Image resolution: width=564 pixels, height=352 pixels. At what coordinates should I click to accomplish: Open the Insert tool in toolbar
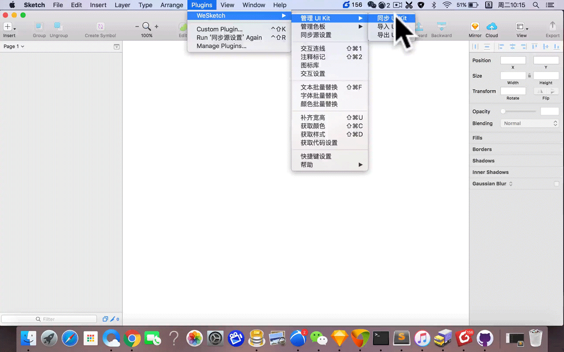tap(9, 27)
